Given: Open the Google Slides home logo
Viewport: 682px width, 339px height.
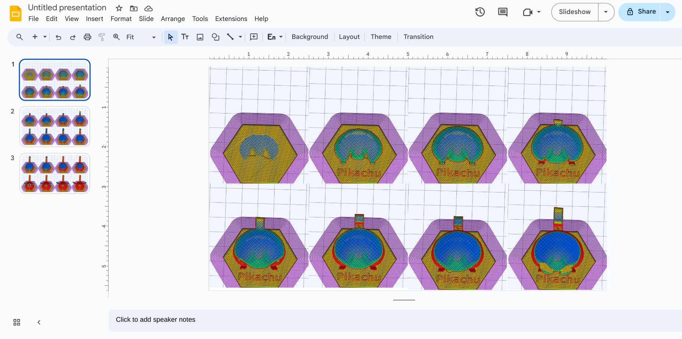Looking at the screenshot, I should (x=15, y=14).
